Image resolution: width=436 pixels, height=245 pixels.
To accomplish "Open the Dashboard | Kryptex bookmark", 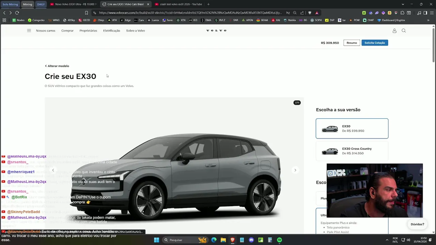I will pyautogui.click(x=391, y=20).
